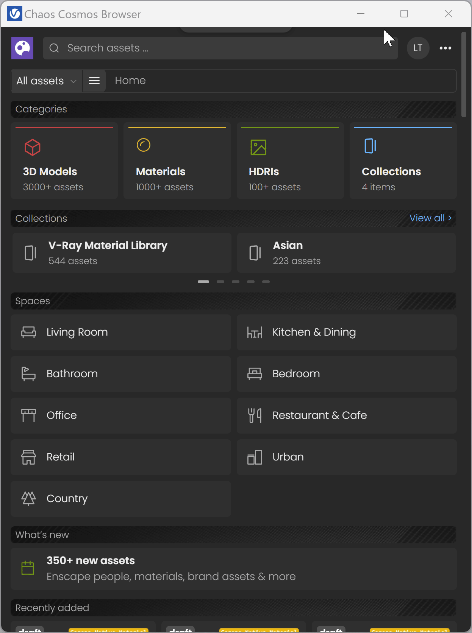The height and width of the screenshot is (633, 472).
Task: Click the Office desk icon
Action: pyautogui.click(x=28, y=415)
